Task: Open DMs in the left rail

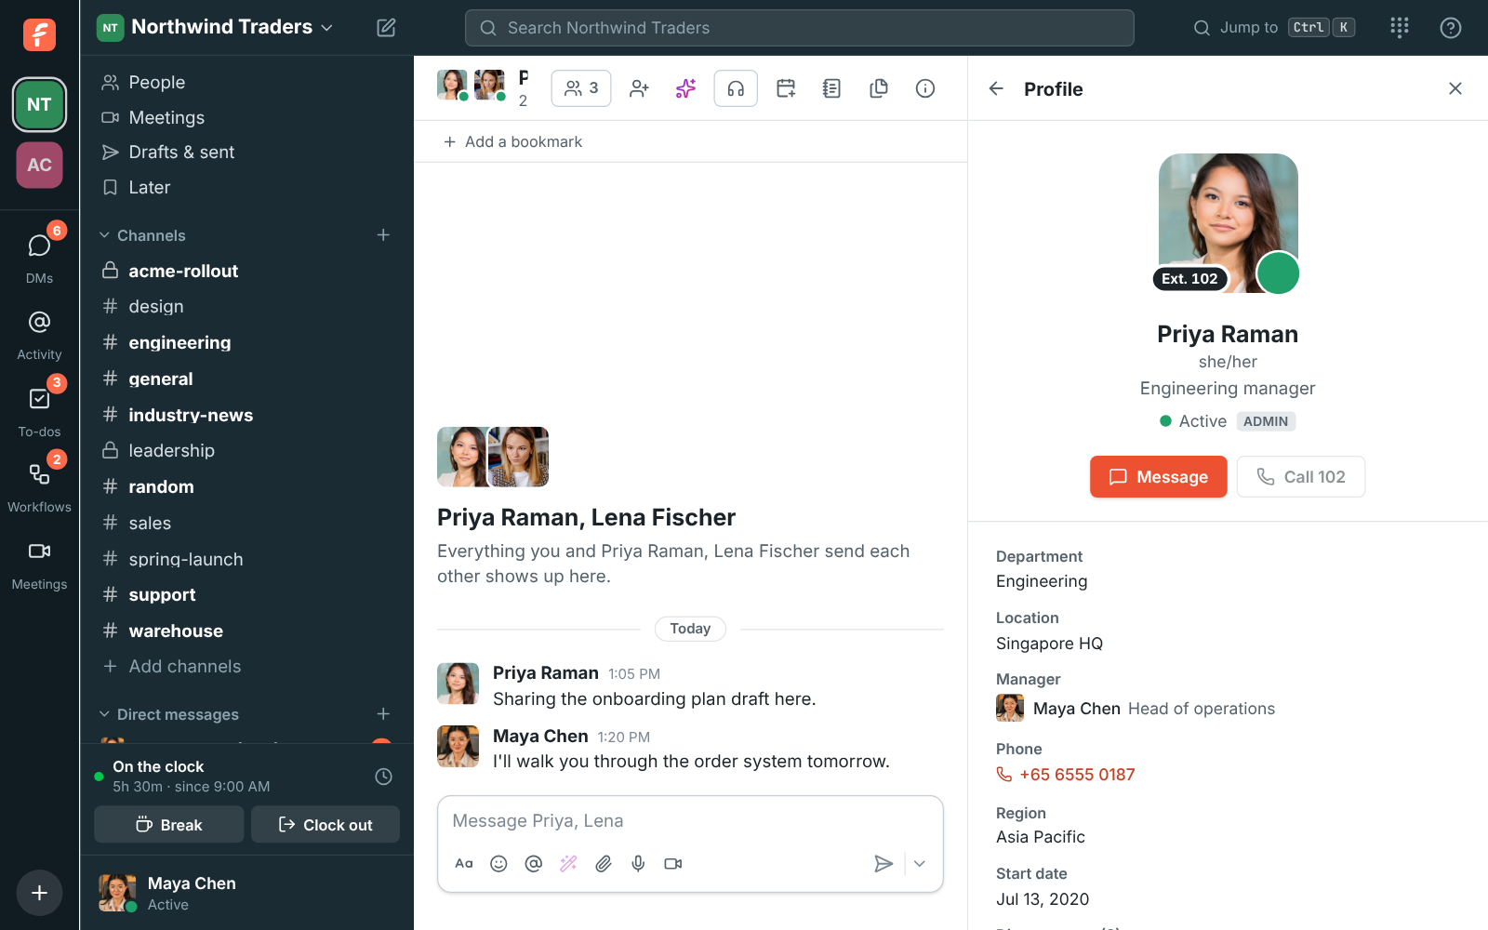Action: (x=39, y=257)
